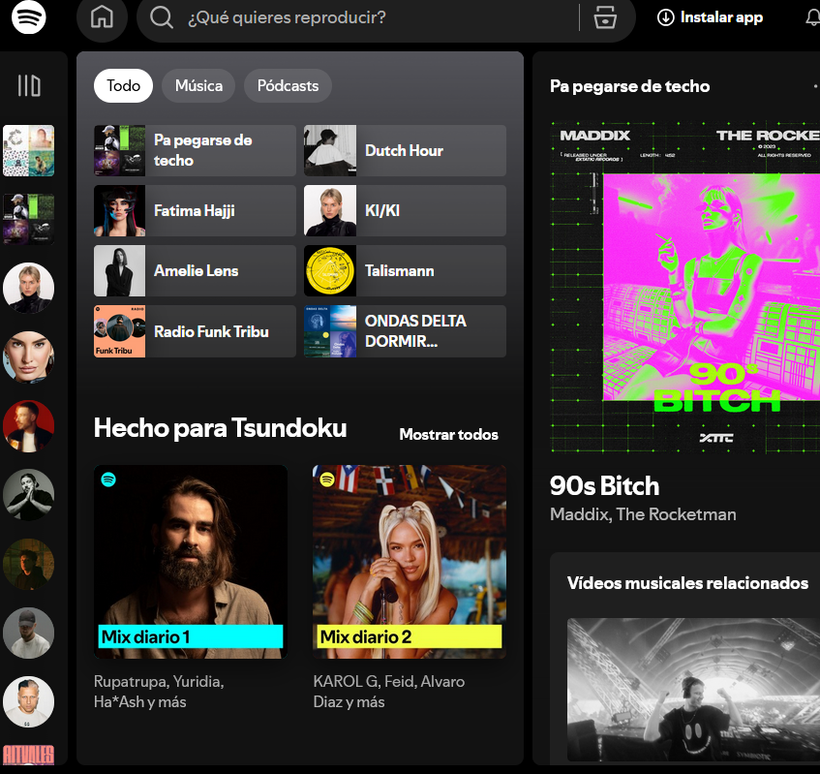Open blonde artist in black turtleneck sidebar avatar
This screenshot has width=820, height=774.
pyautogui.click(x=29, y=289)
